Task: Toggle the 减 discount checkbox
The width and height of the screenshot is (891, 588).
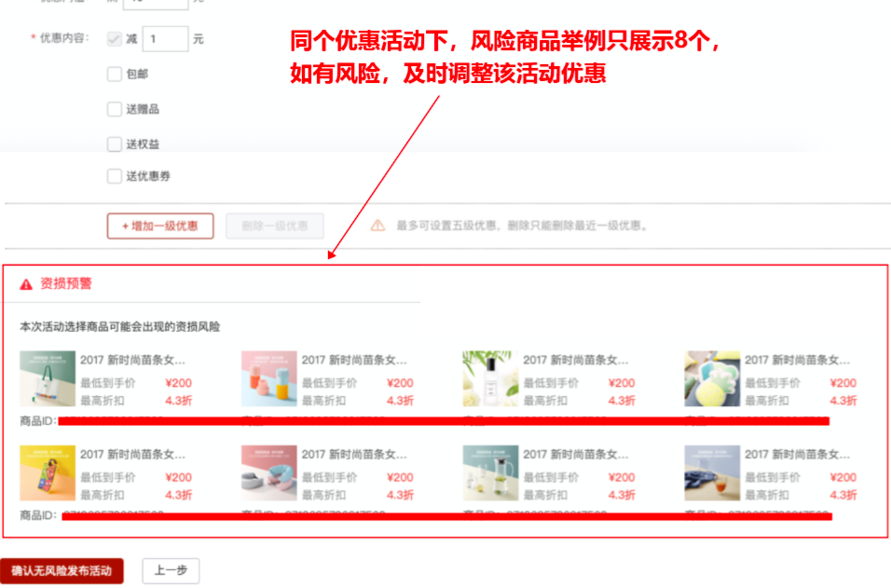Action: [115, 39]
